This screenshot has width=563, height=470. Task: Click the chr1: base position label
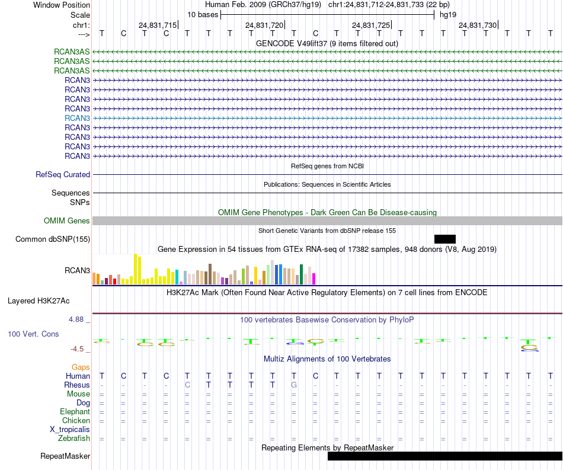click(x=82, y=25)
